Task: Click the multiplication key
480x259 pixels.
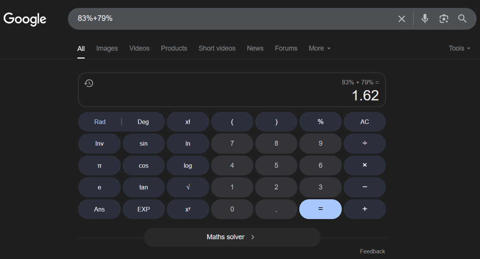Action: [365, 165]
